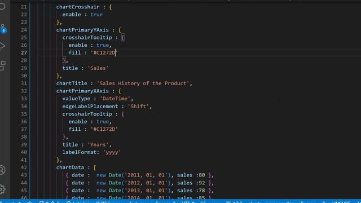Click the 'DateTime' valueType string

pos(115,99)
